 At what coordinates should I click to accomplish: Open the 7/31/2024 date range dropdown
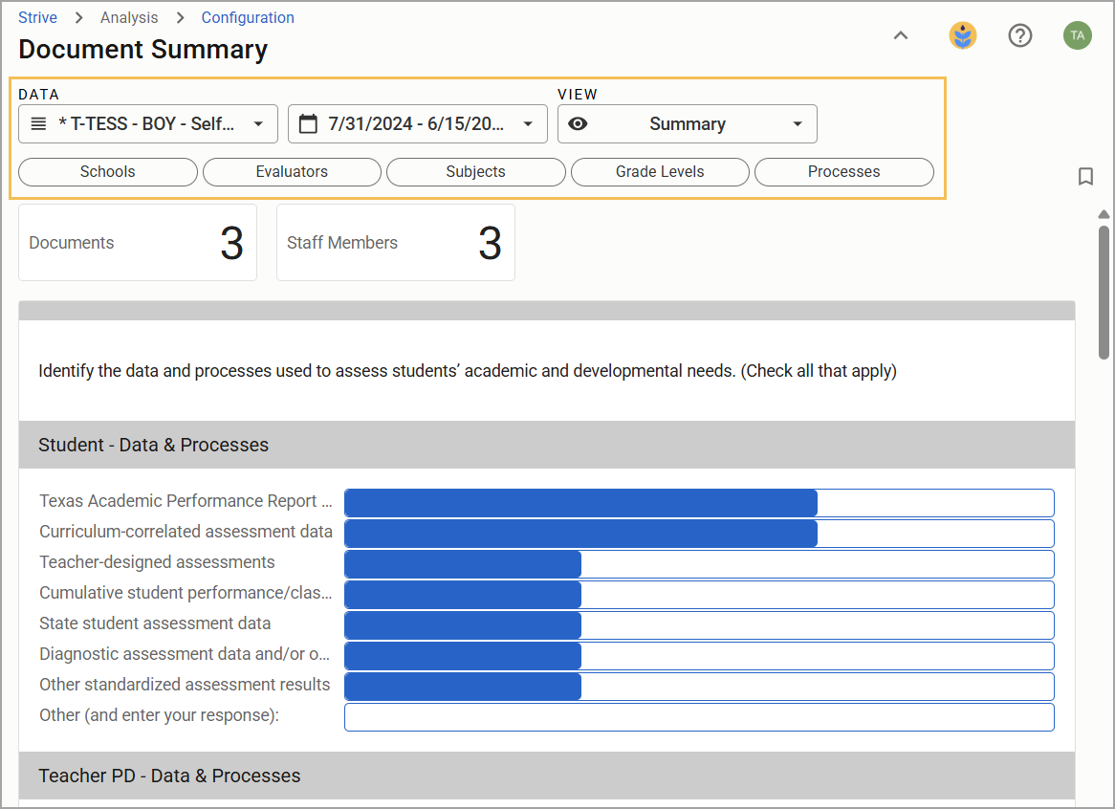[x=418, y=123]
